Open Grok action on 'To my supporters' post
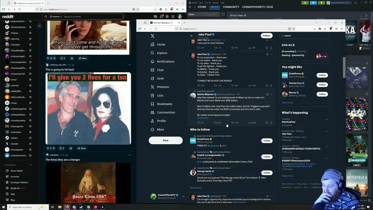The image size is (373, 210). 267,54
